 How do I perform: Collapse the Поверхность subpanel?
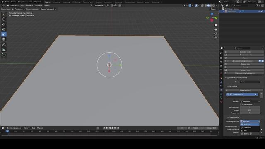tap(228, 117)
